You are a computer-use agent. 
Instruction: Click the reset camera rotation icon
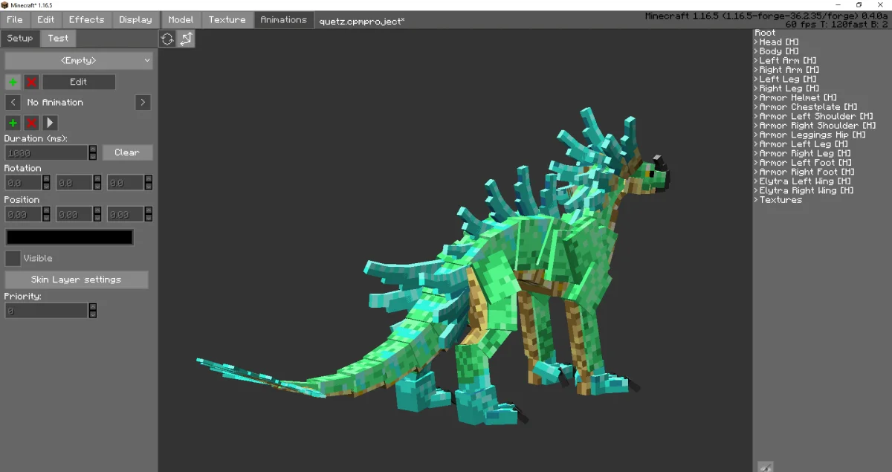tap(167, 39)
